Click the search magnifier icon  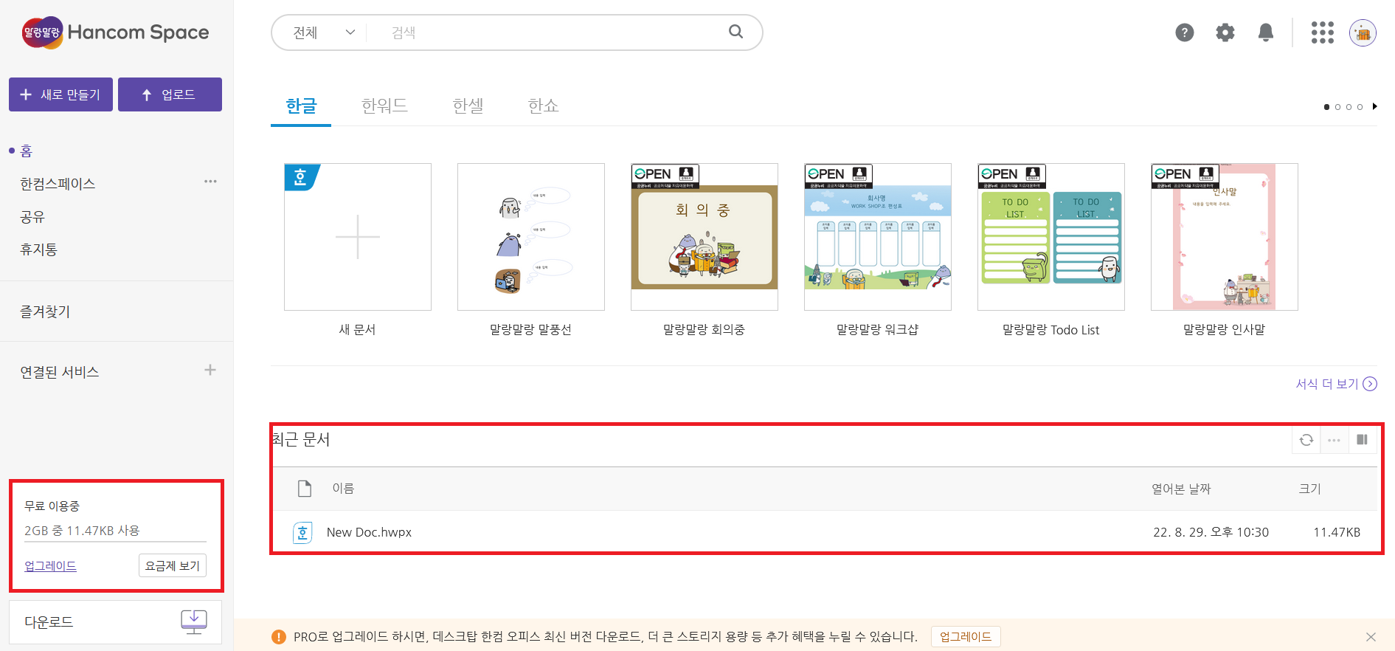pos(735,32)
